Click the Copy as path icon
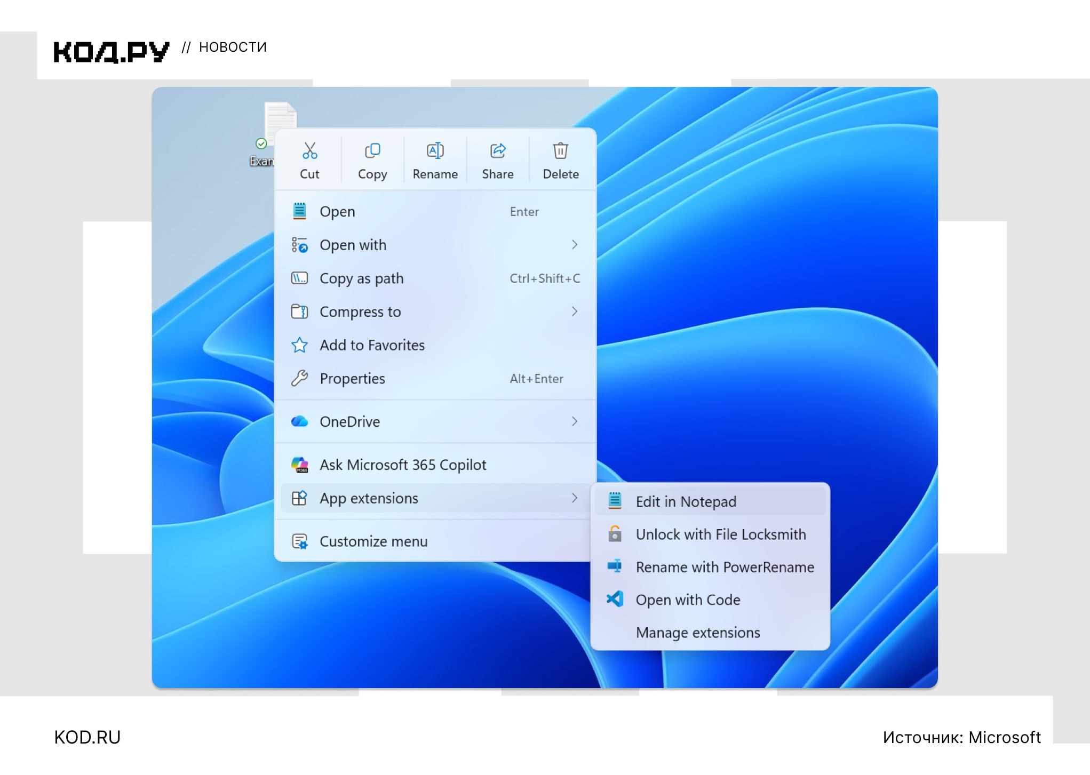 point(299,278)
